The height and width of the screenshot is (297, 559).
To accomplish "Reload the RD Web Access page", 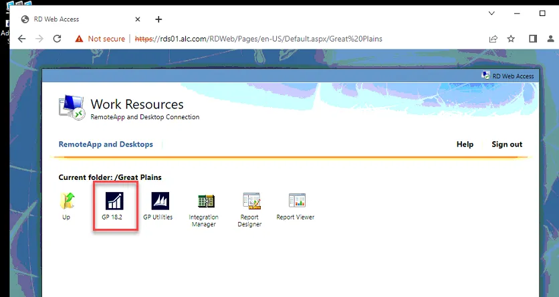I will pos(57,39).
